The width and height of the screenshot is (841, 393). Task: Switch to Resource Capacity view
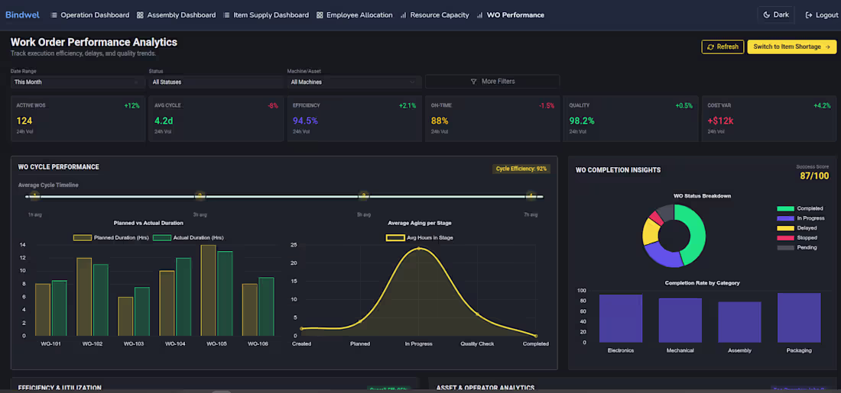(434, 15)
